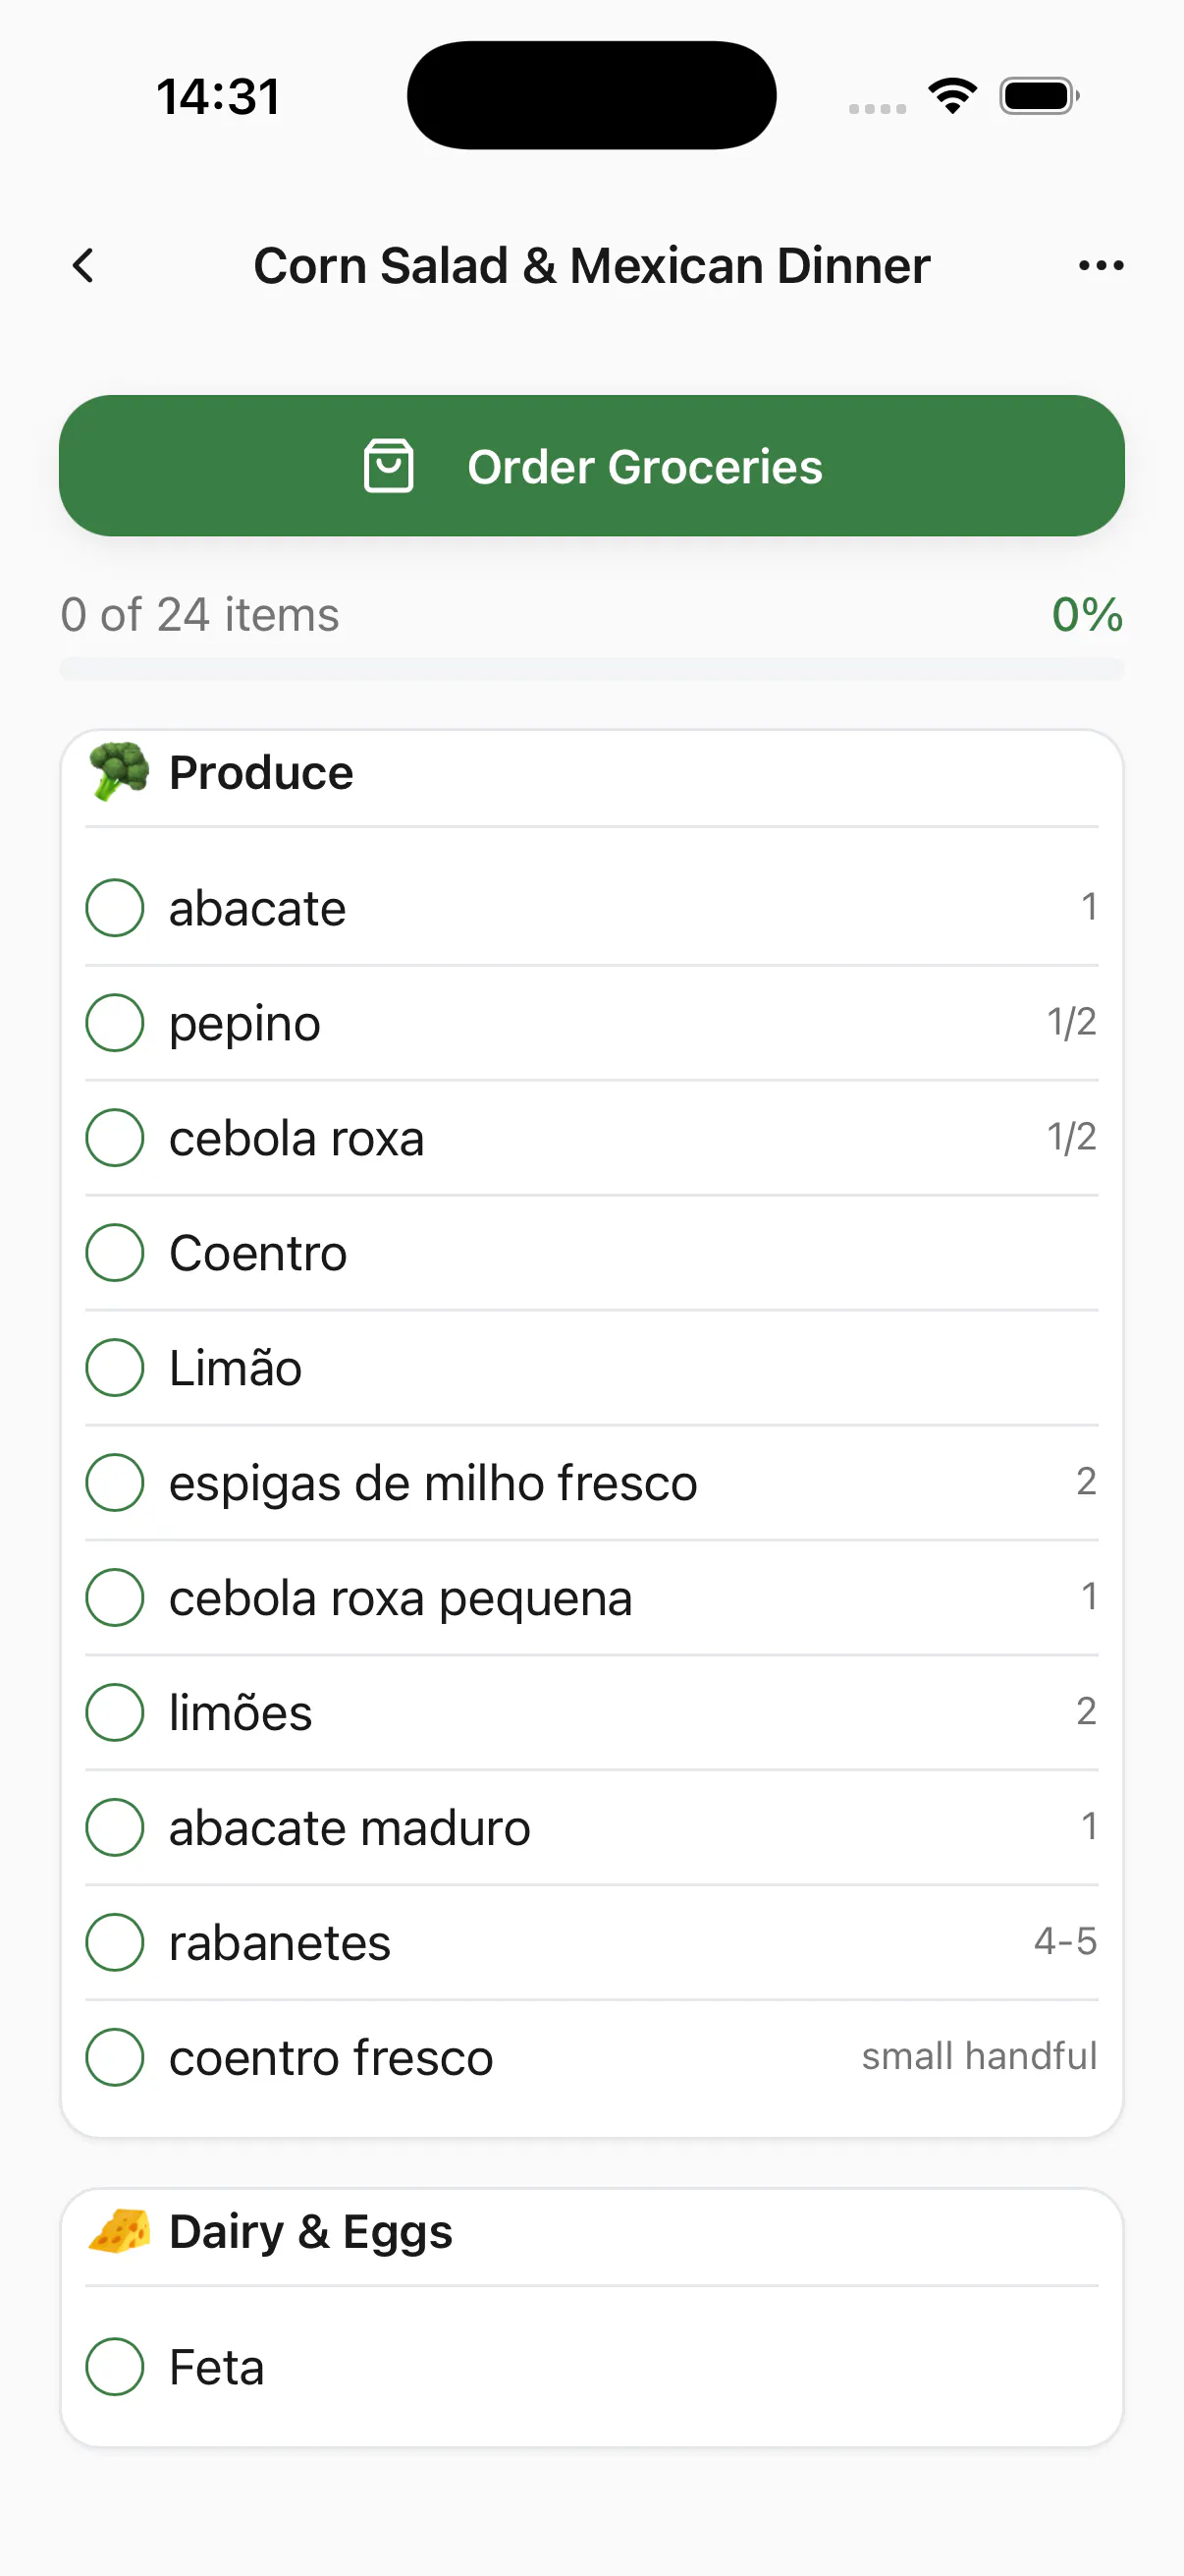Tick the cebola roxa circle

[x=115, y=1138]
